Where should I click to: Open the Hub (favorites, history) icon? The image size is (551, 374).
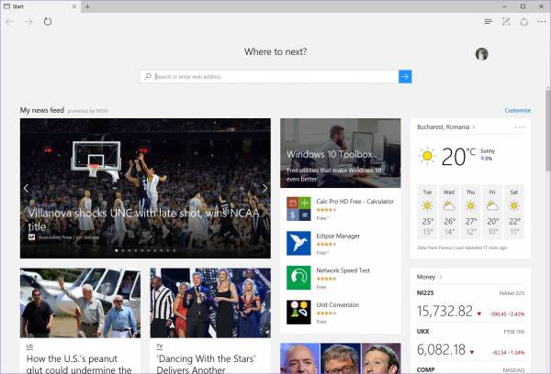click(x=489, y=22)
